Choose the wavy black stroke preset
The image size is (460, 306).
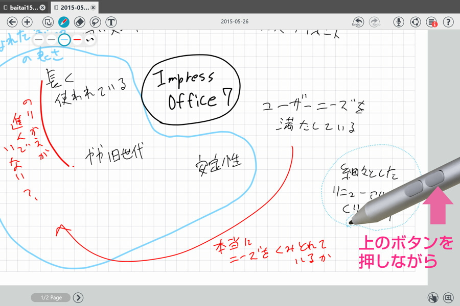[x=89, y=39]
